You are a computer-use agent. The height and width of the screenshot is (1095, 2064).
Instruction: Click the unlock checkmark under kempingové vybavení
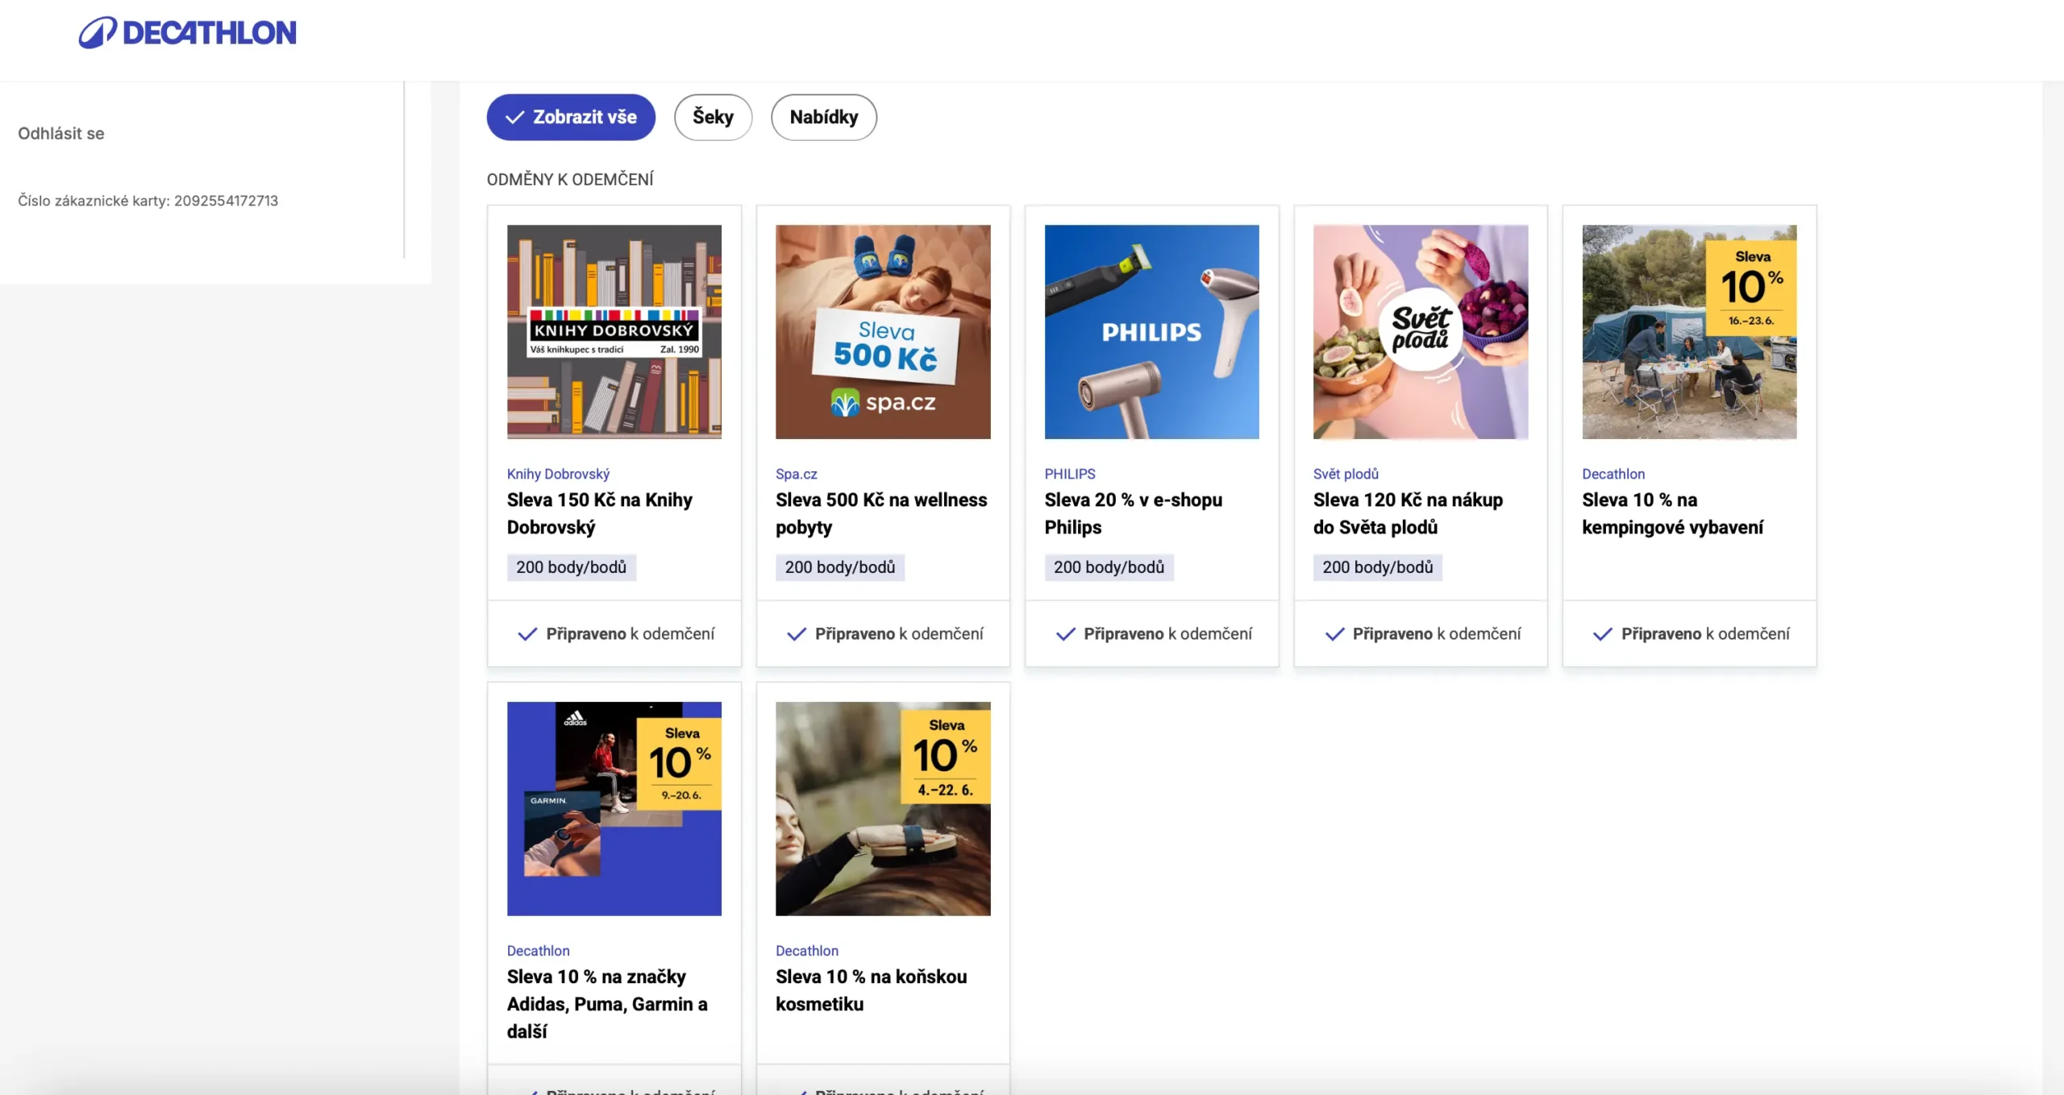[1603, 634]
